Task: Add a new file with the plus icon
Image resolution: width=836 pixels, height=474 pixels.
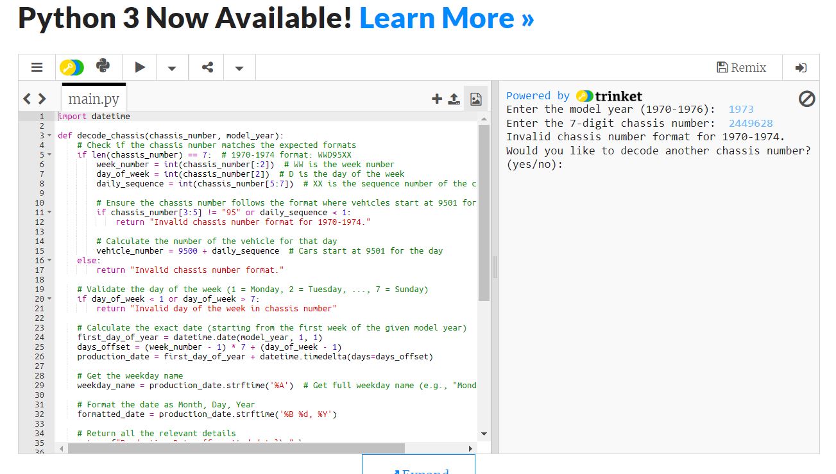Action: 437,99
